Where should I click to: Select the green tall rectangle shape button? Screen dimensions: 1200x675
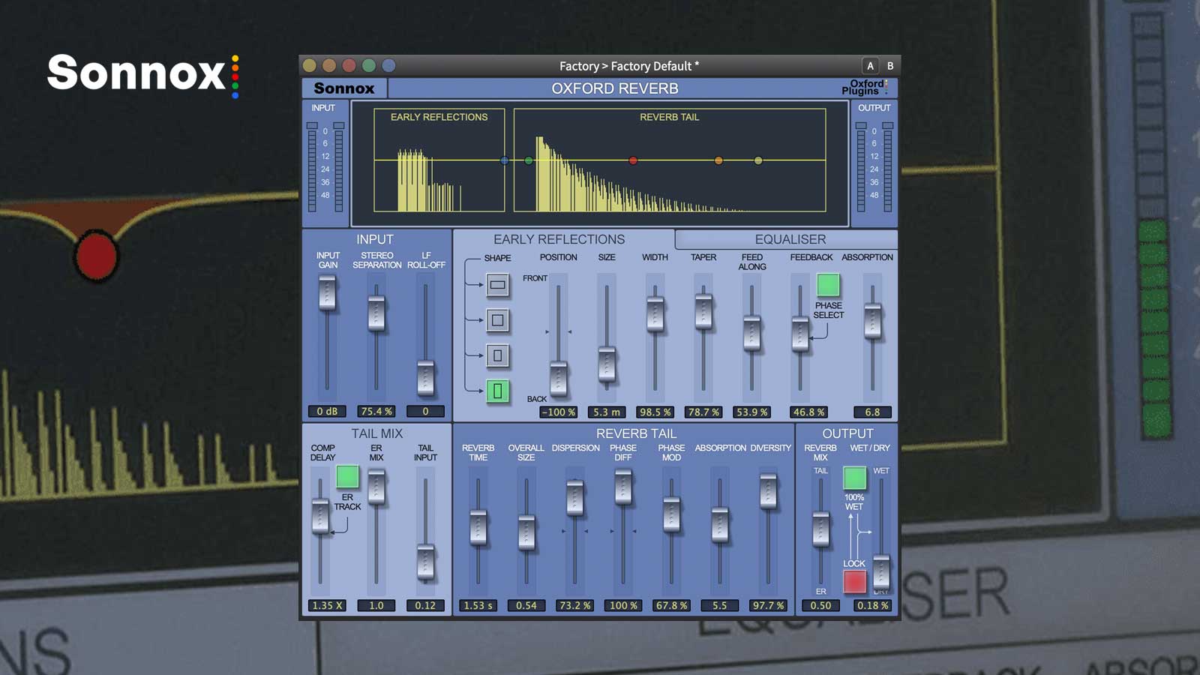coord(497,391)
